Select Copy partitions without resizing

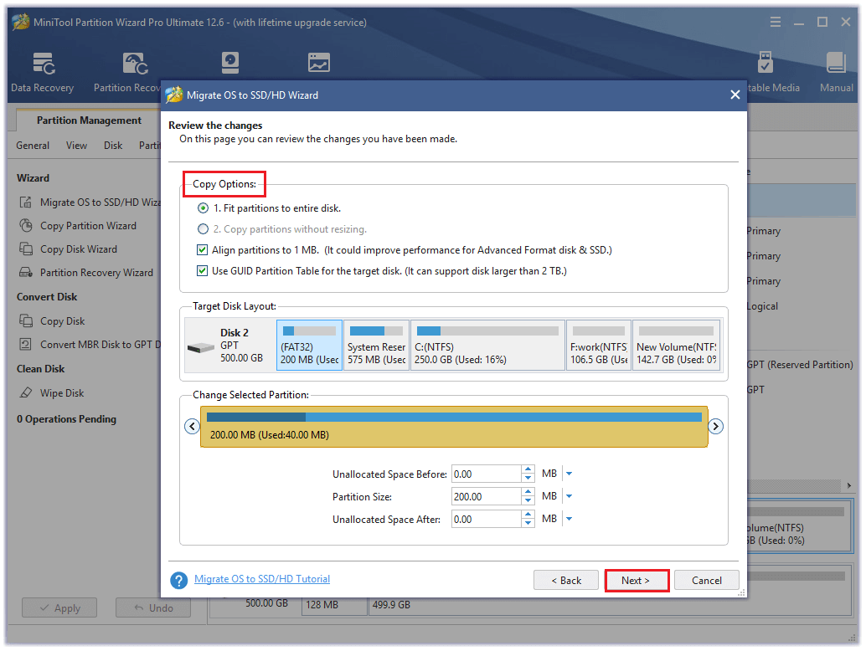click(204, 229)
